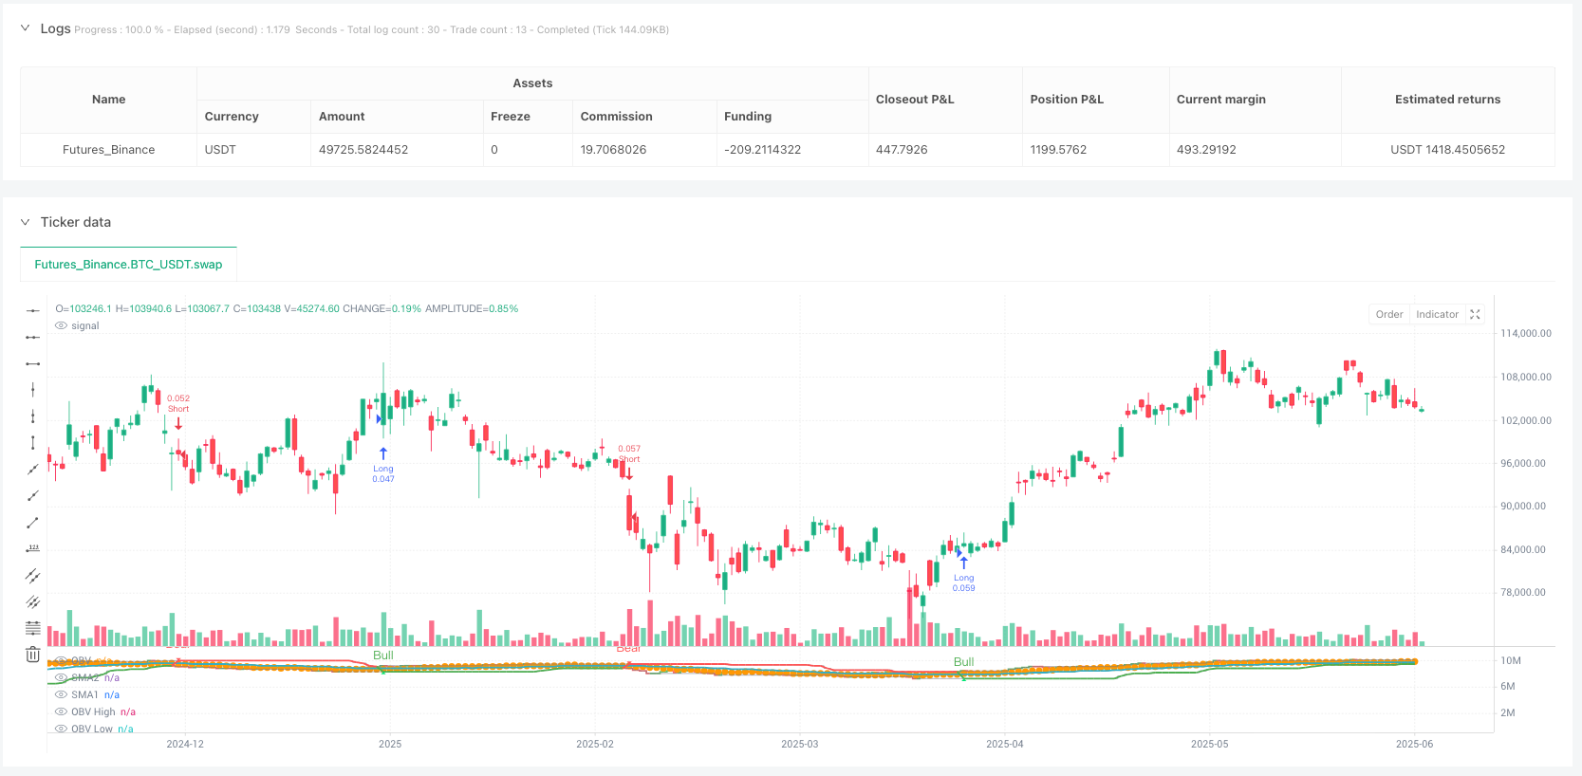Screen dimensions: 1582x776
Task: Select the horizontal segment tool with two endpoints
Action: coord(32,363)
